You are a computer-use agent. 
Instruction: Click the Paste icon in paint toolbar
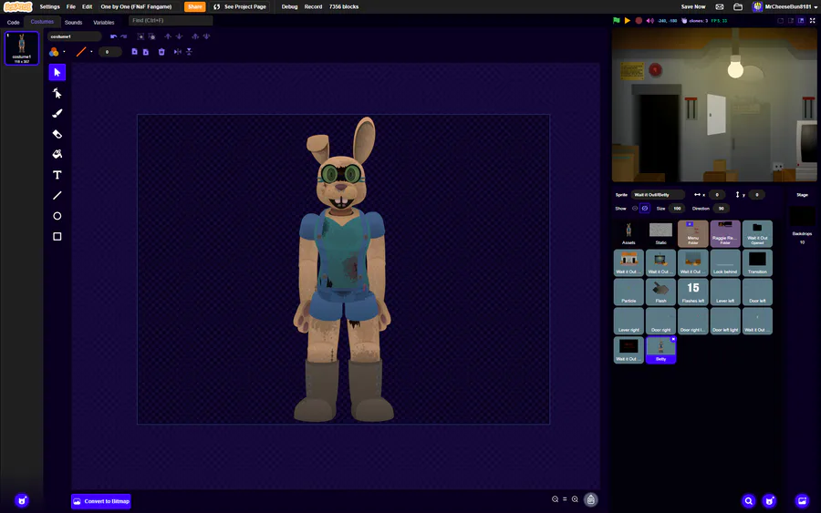(x=146, y=52)
